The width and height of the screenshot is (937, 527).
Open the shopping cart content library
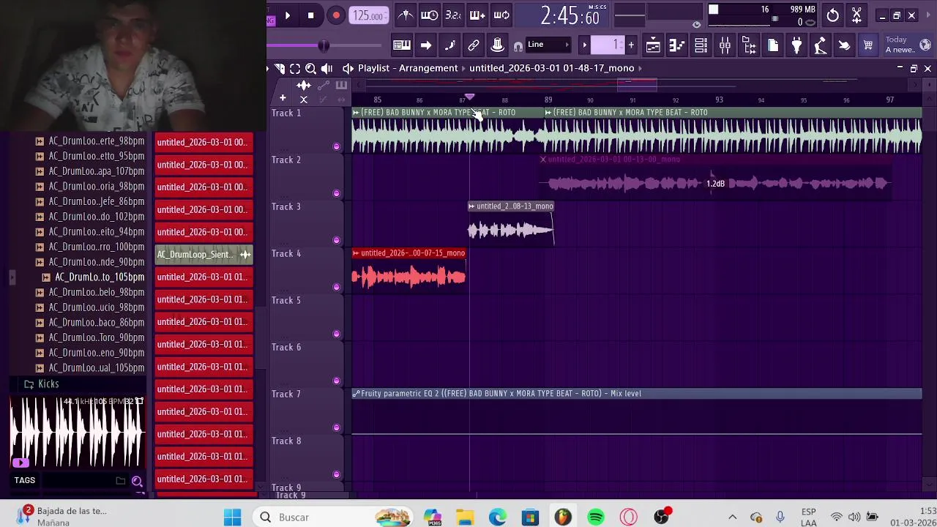868,45
